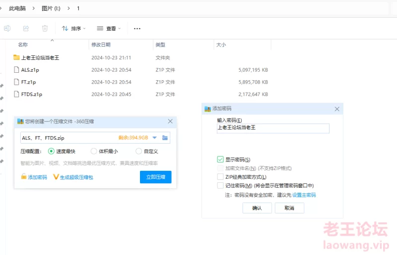
Task: Click the browse folder icon beside archive name
Action: [x=165, y=138]
